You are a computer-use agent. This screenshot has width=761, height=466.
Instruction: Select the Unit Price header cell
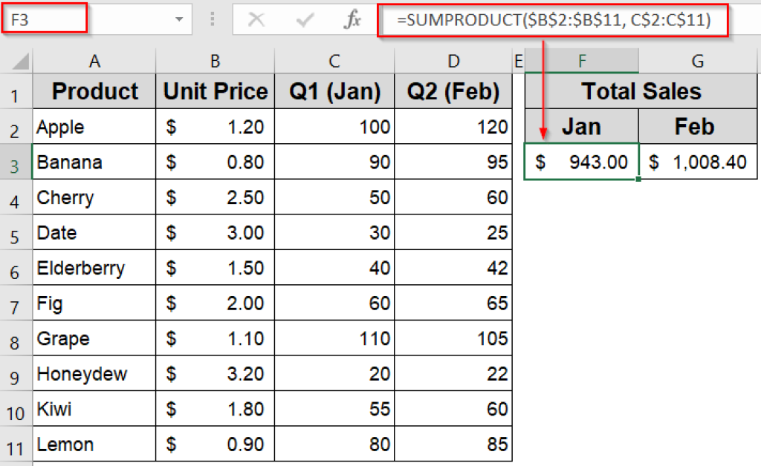[215, 91]
